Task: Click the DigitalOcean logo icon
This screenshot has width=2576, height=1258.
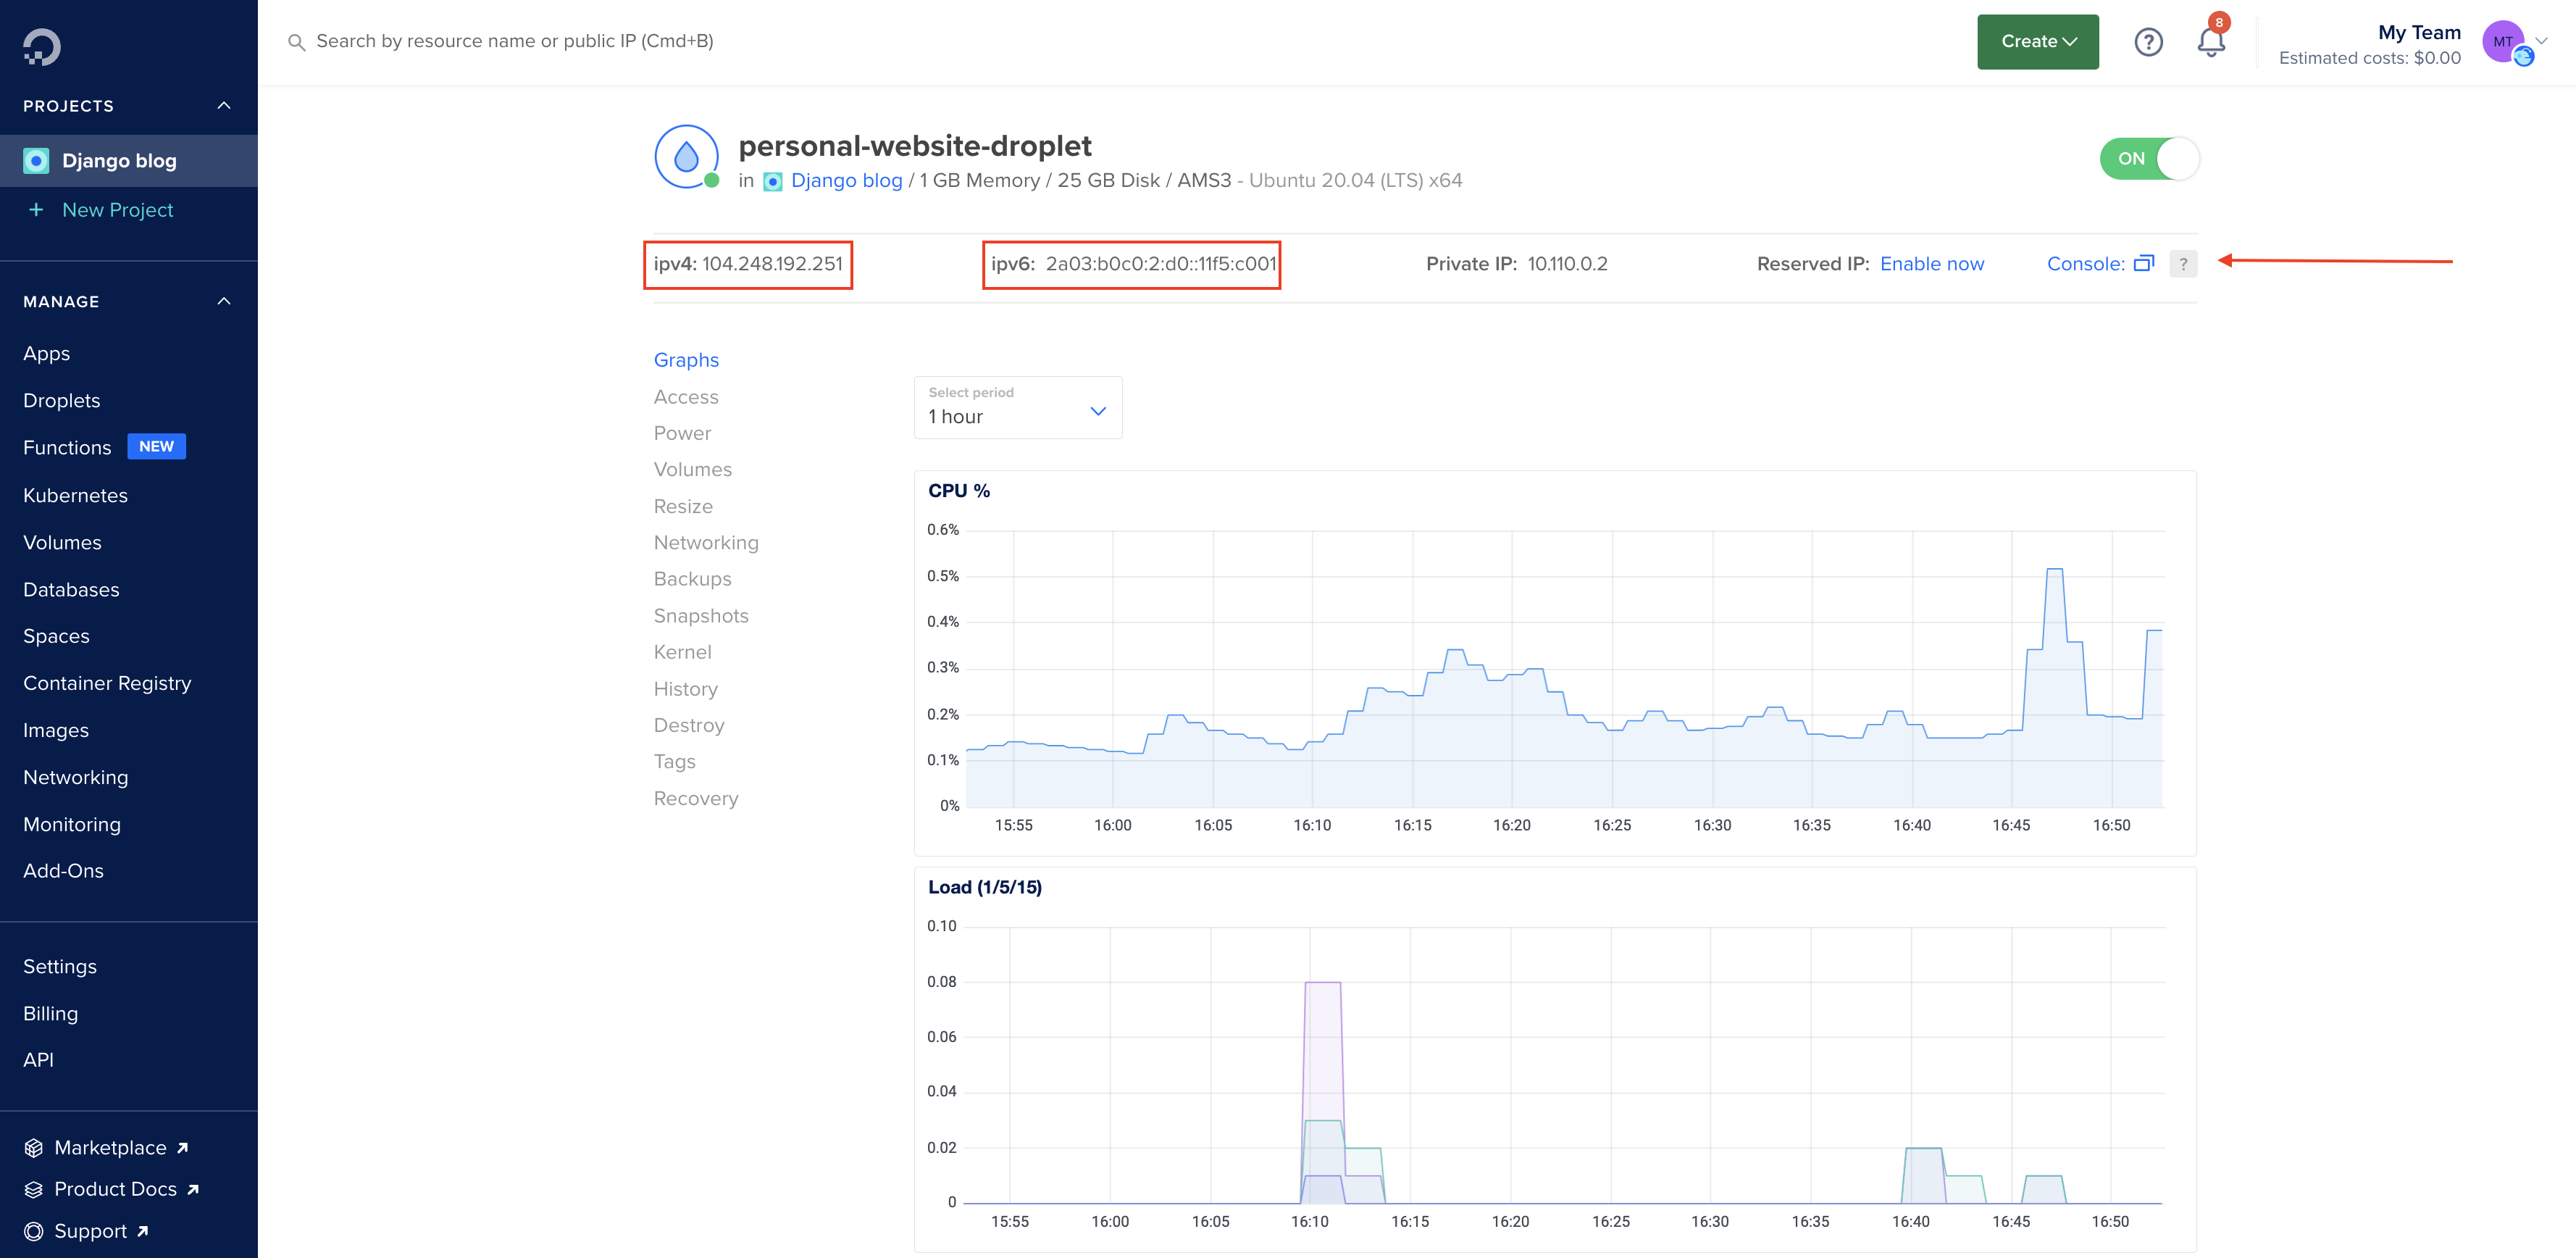Action: pos(42,46)
